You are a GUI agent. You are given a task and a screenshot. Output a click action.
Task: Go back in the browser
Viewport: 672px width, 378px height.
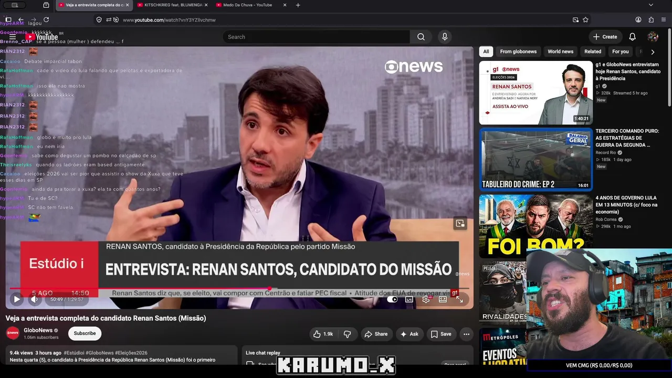(20, 20)
